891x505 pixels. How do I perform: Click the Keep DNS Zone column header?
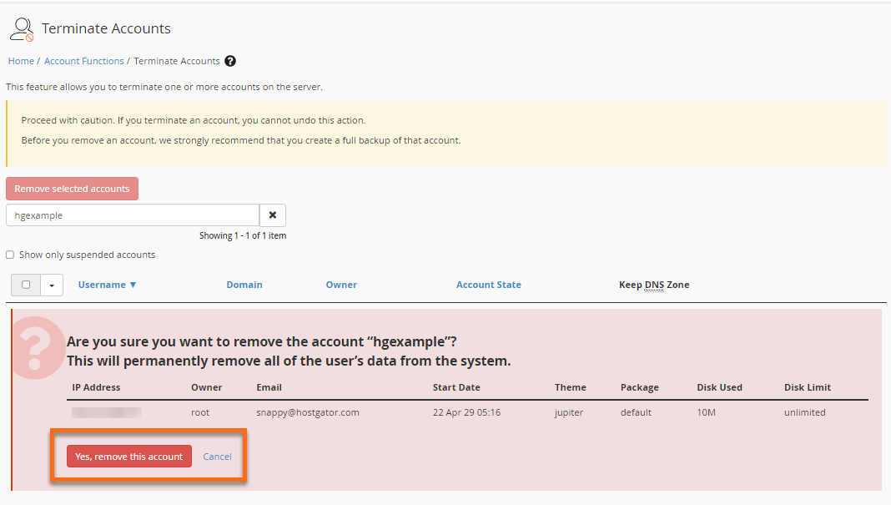(x=655, y=284)
